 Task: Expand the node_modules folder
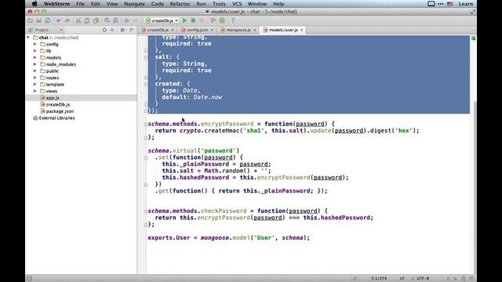(x=35, y=64)
